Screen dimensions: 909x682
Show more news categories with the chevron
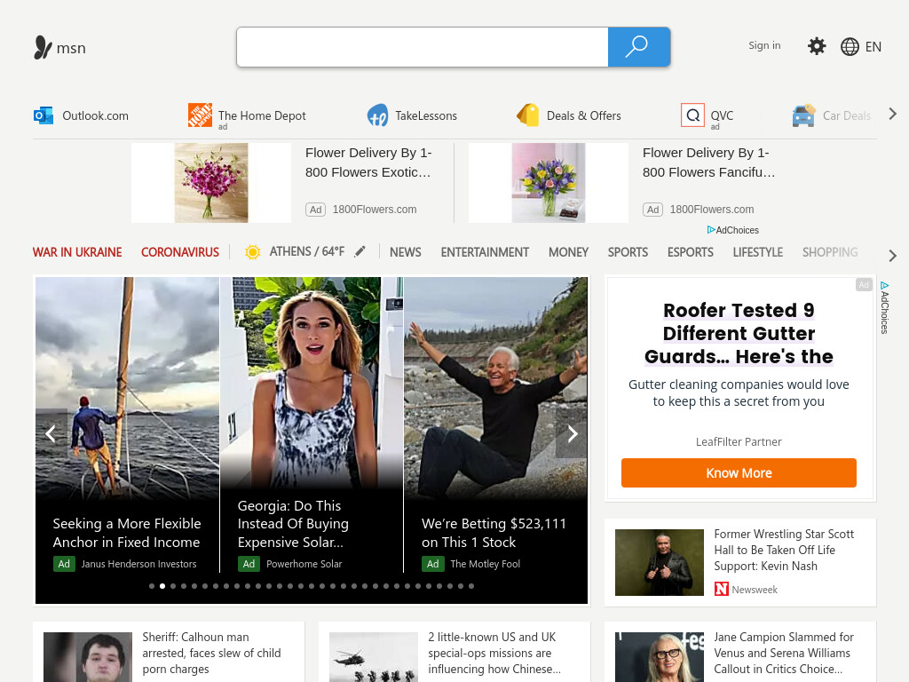pyautogui.click(x=892, y=256)
